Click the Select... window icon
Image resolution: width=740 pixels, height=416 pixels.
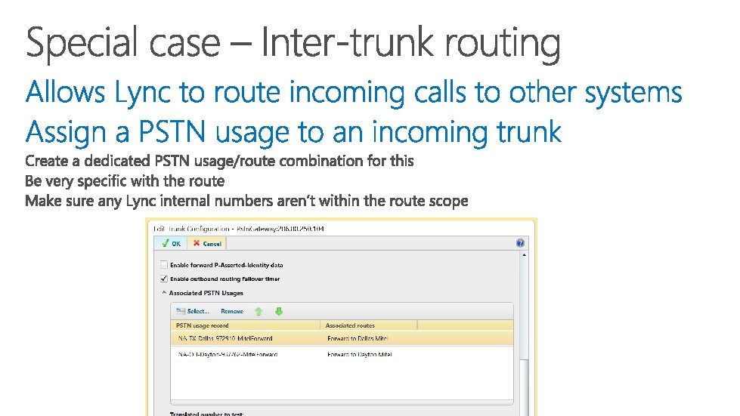(x=181, y=311)
